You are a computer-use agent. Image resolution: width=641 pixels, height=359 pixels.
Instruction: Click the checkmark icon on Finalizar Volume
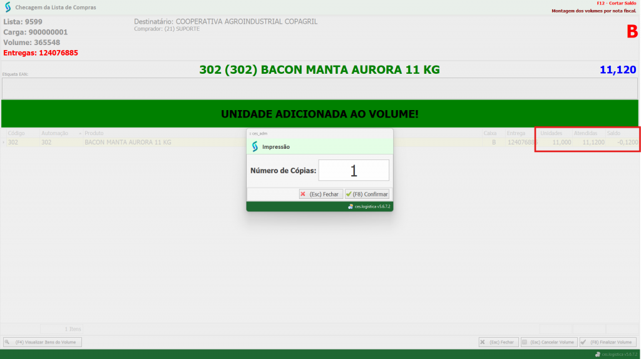coord(583,342)
